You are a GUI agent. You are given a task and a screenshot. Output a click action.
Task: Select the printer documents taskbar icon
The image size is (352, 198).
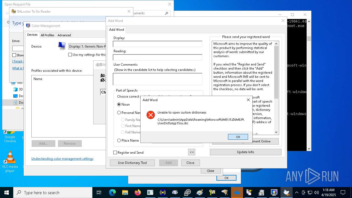(262, 193)
